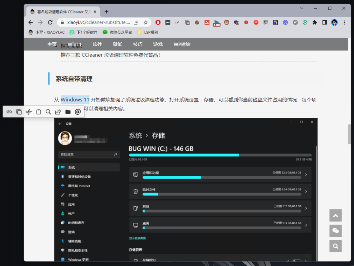Click the magnifier search icon in floating toolbar
The width and height of the screenshot is (354, 266).
(x=48, y=112)
